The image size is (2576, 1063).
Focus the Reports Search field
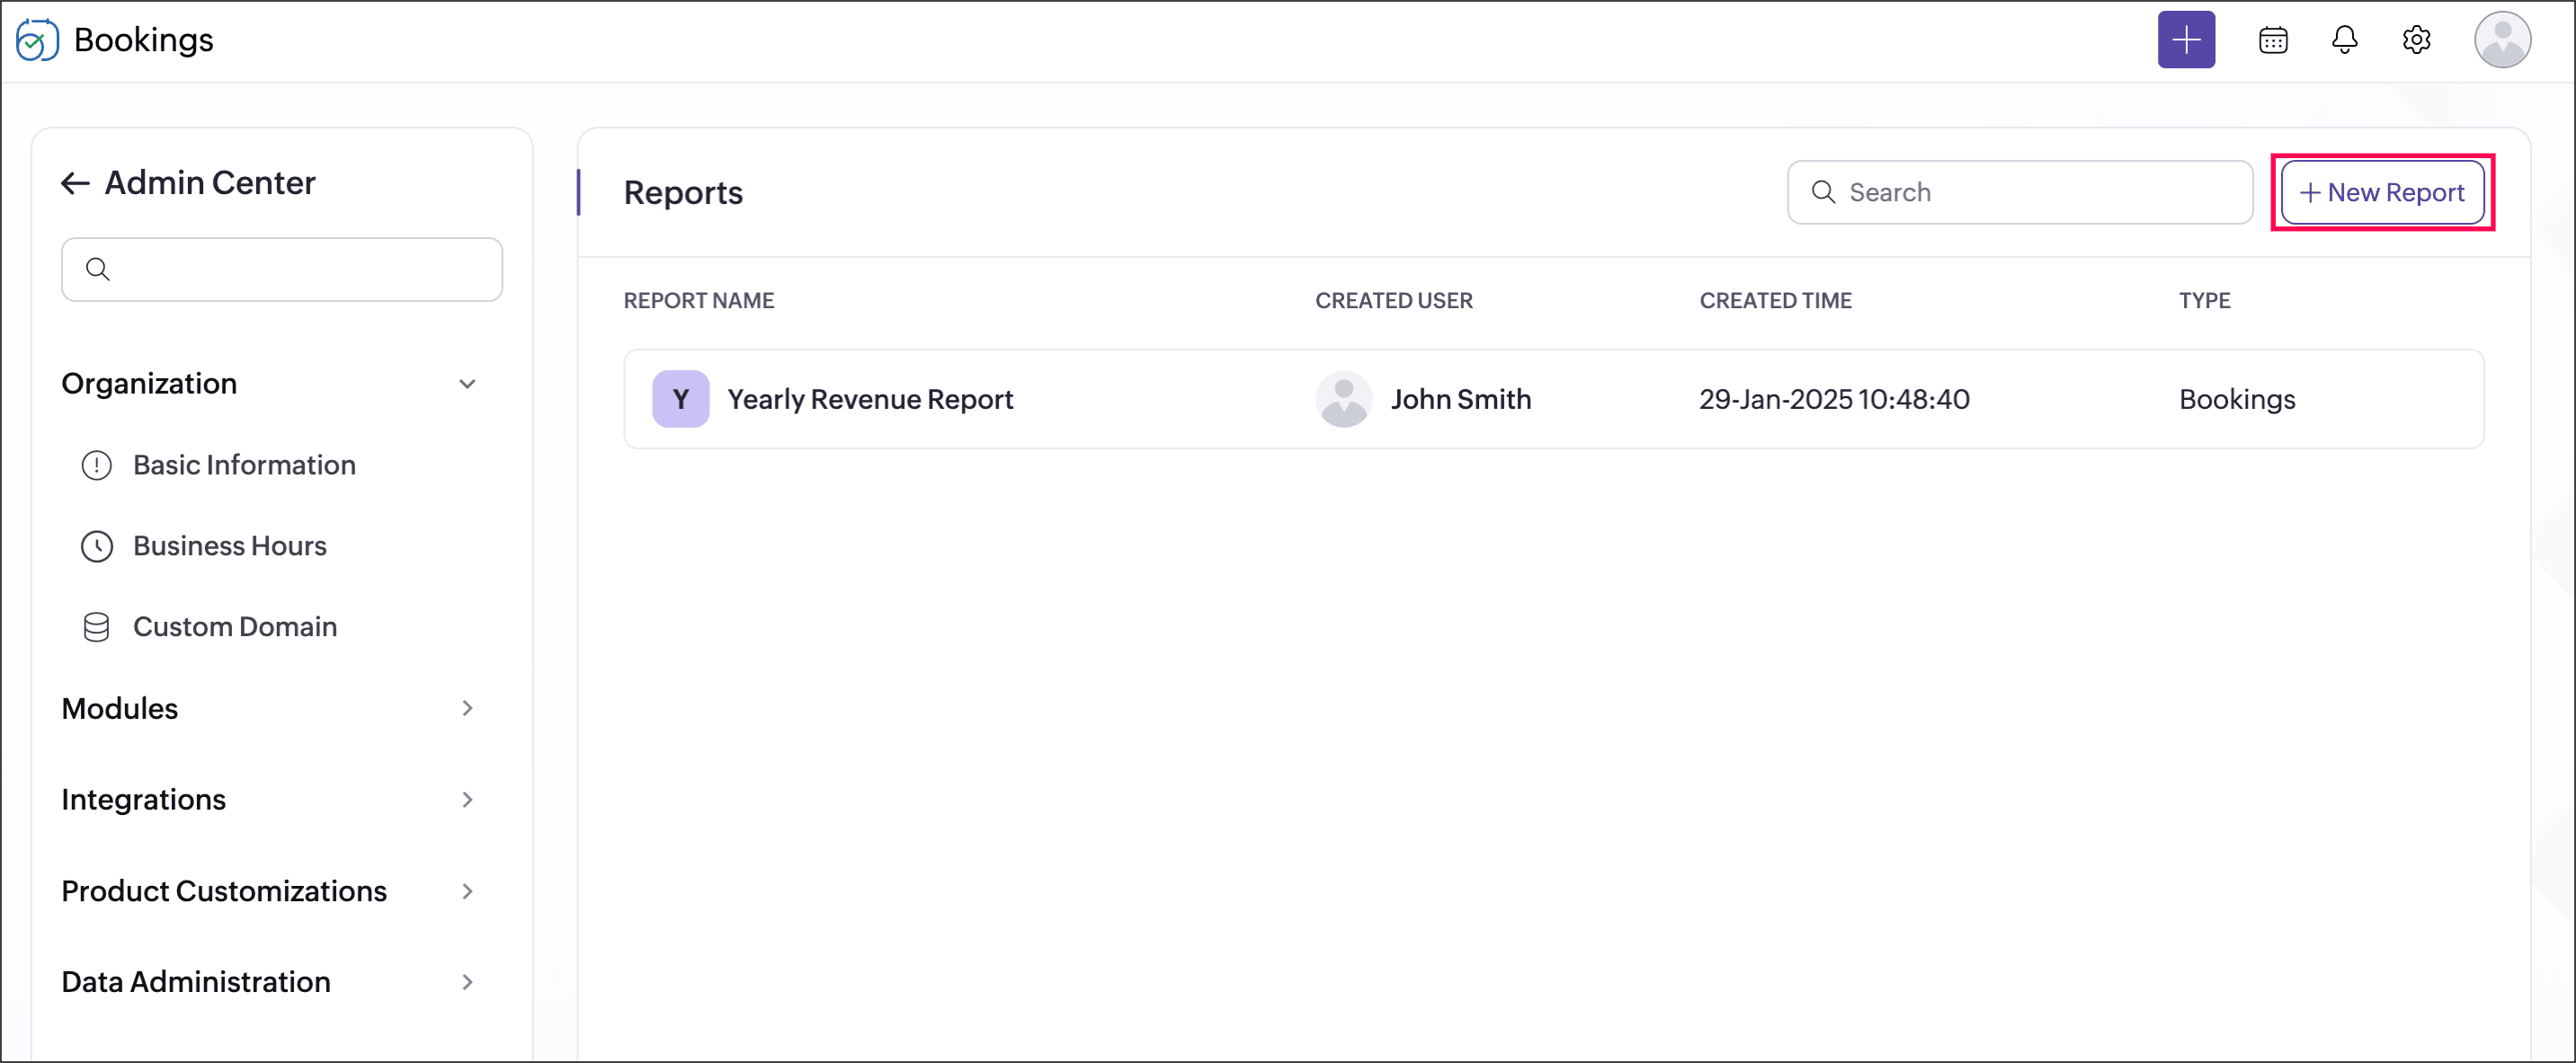[2019, 191]
